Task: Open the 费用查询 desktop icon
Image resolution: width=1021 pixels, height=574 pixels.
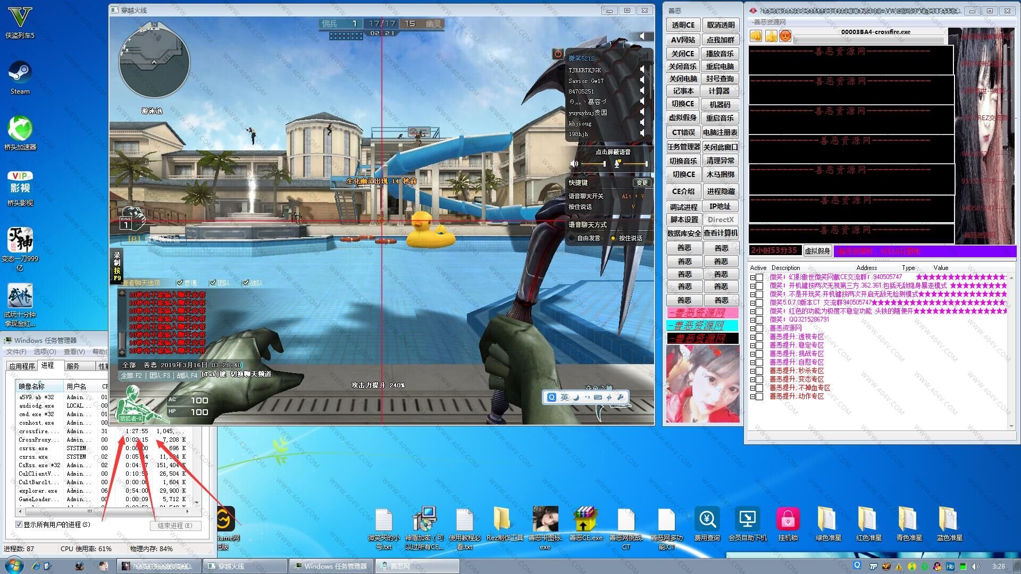Action: pyautogui.click(x=707, y=520)
